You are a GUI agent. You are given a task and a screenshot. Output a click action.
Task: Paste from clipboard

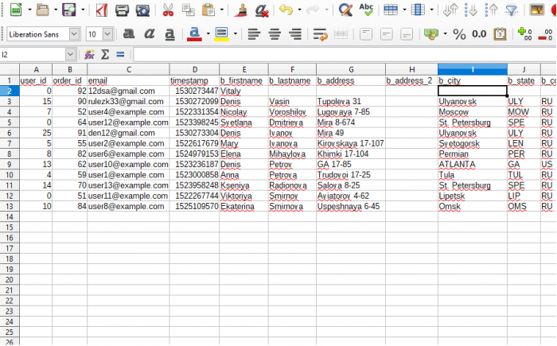tap(208, 10)
